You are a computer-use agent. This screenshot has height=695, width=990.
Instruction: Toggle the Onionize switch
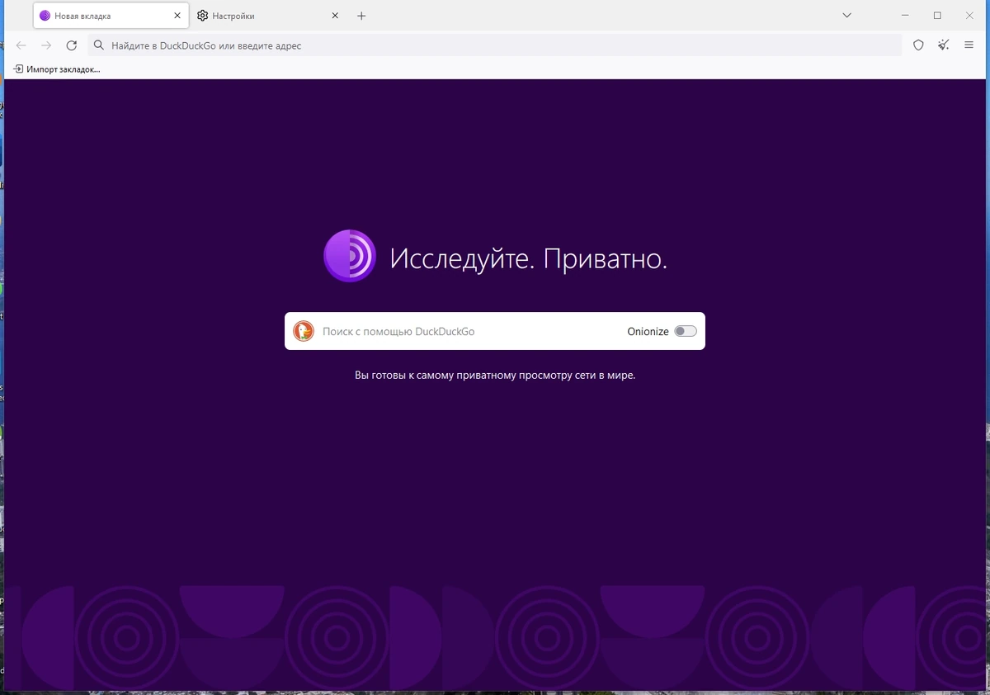(x=686, y=331)
